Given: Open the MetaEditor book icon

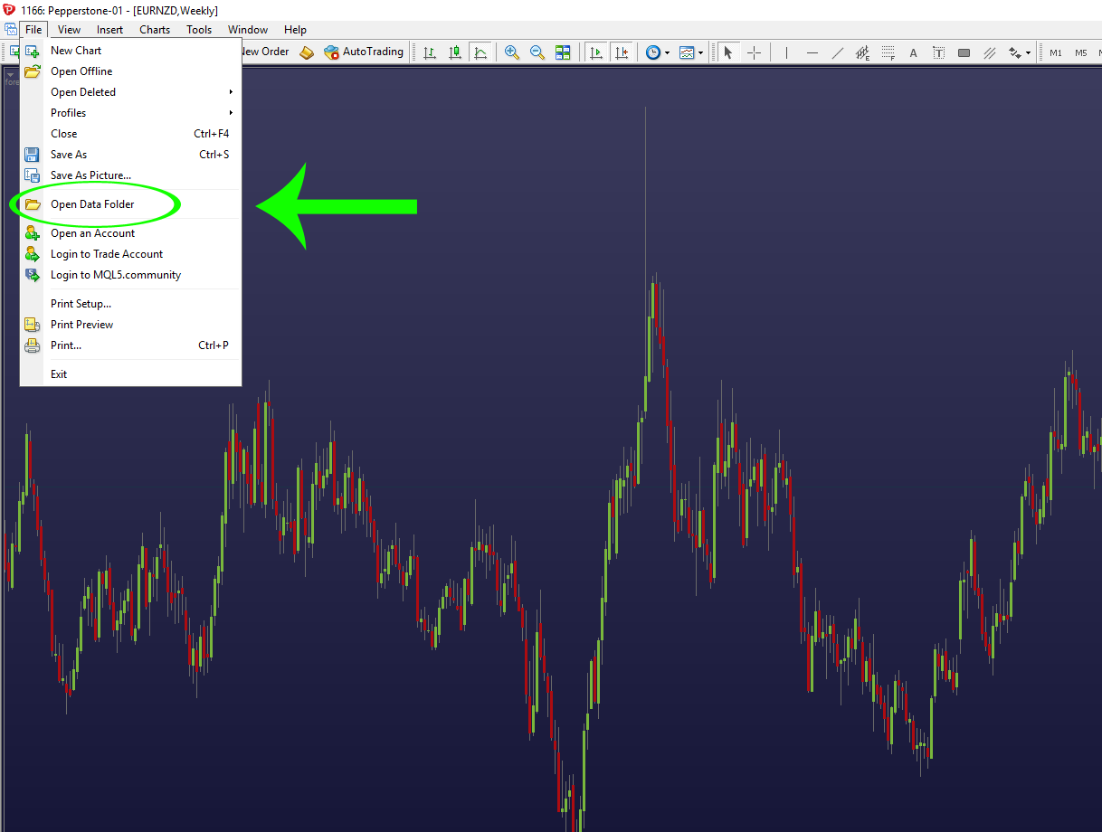Looking at the screenshot, I should point(307,52).
